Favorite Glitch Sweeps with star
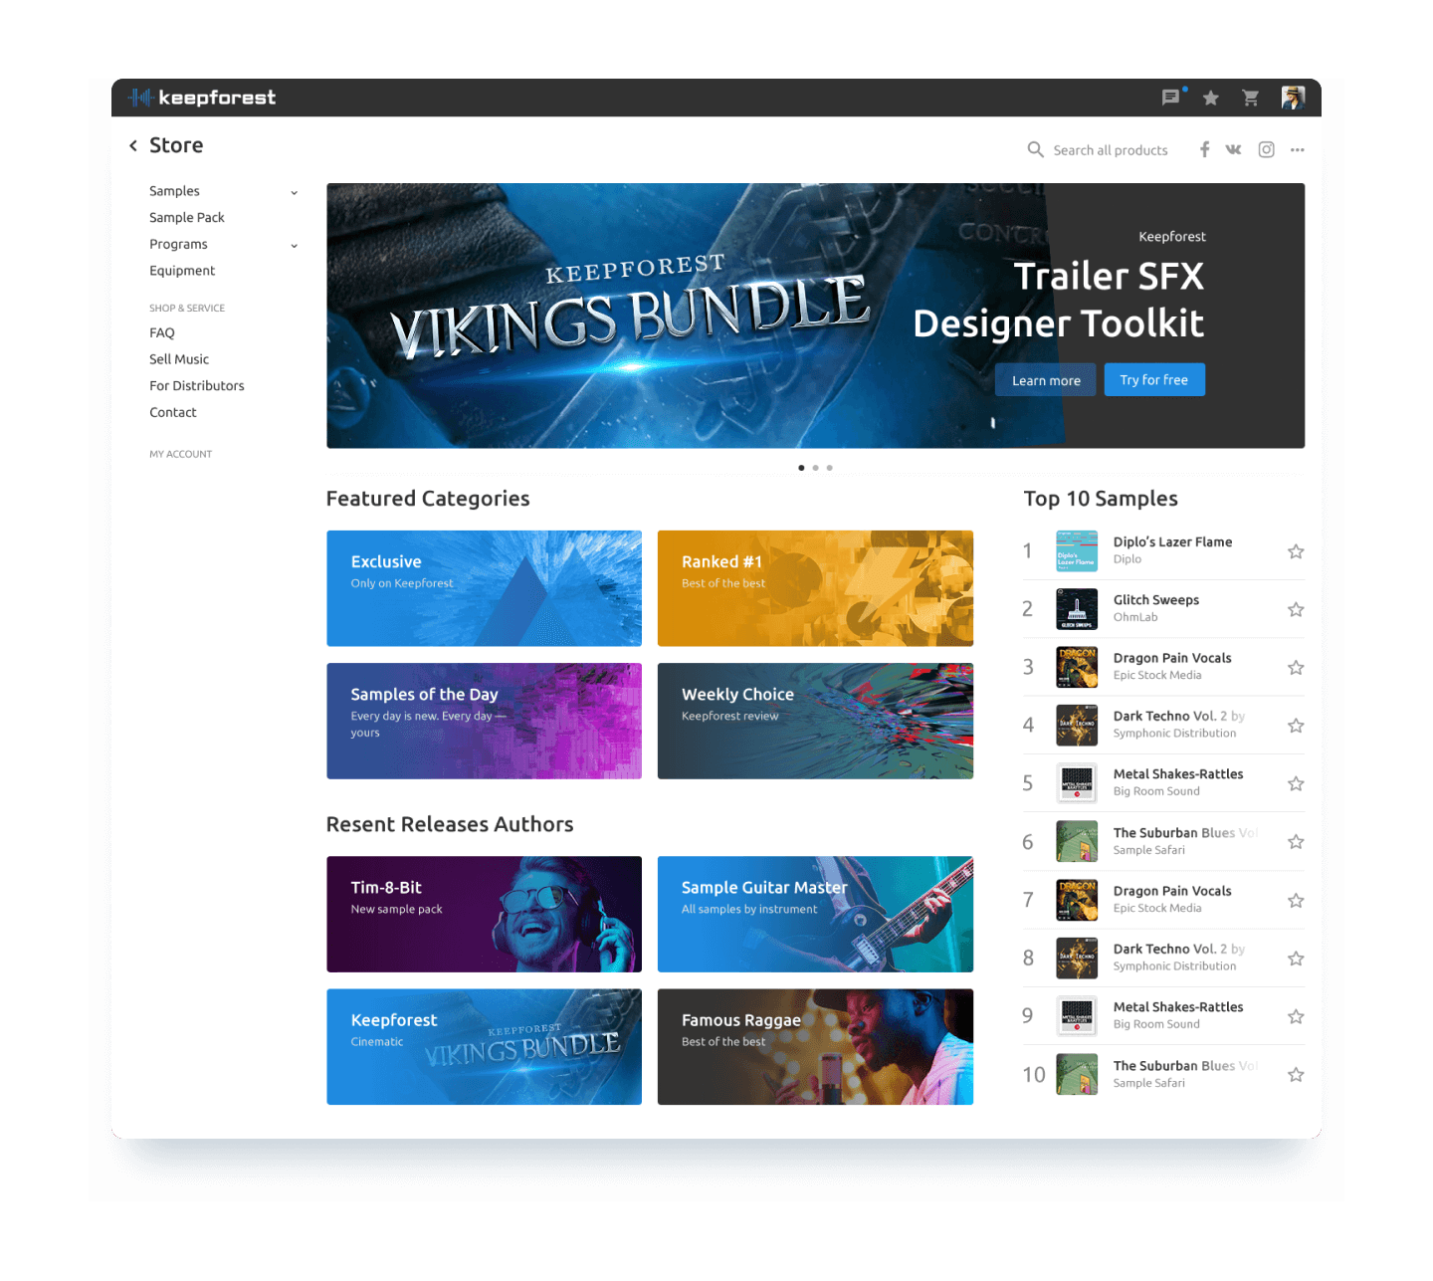 pyautogui.click(x=1296, y=609)
